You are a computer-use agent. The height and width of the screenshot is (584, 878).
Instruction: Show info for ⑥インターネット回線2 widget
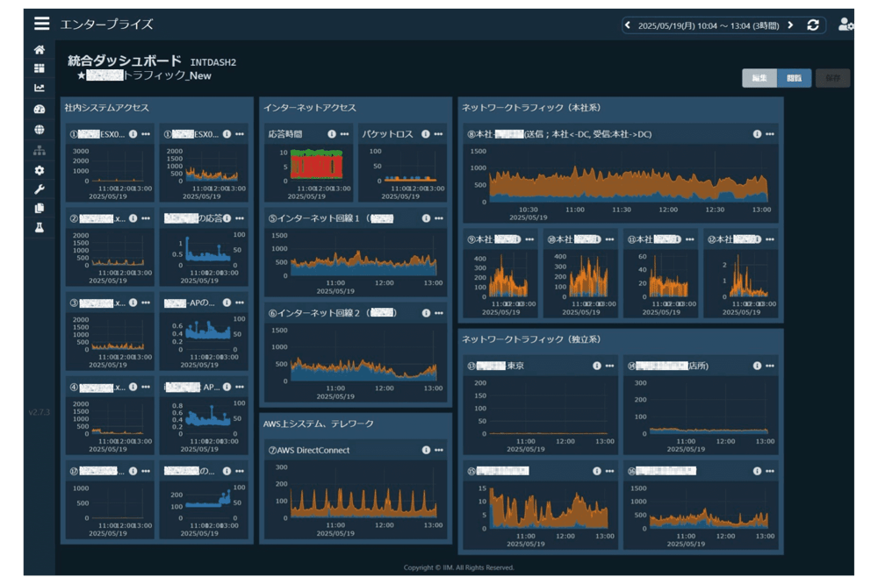click(x=426, y=313)
